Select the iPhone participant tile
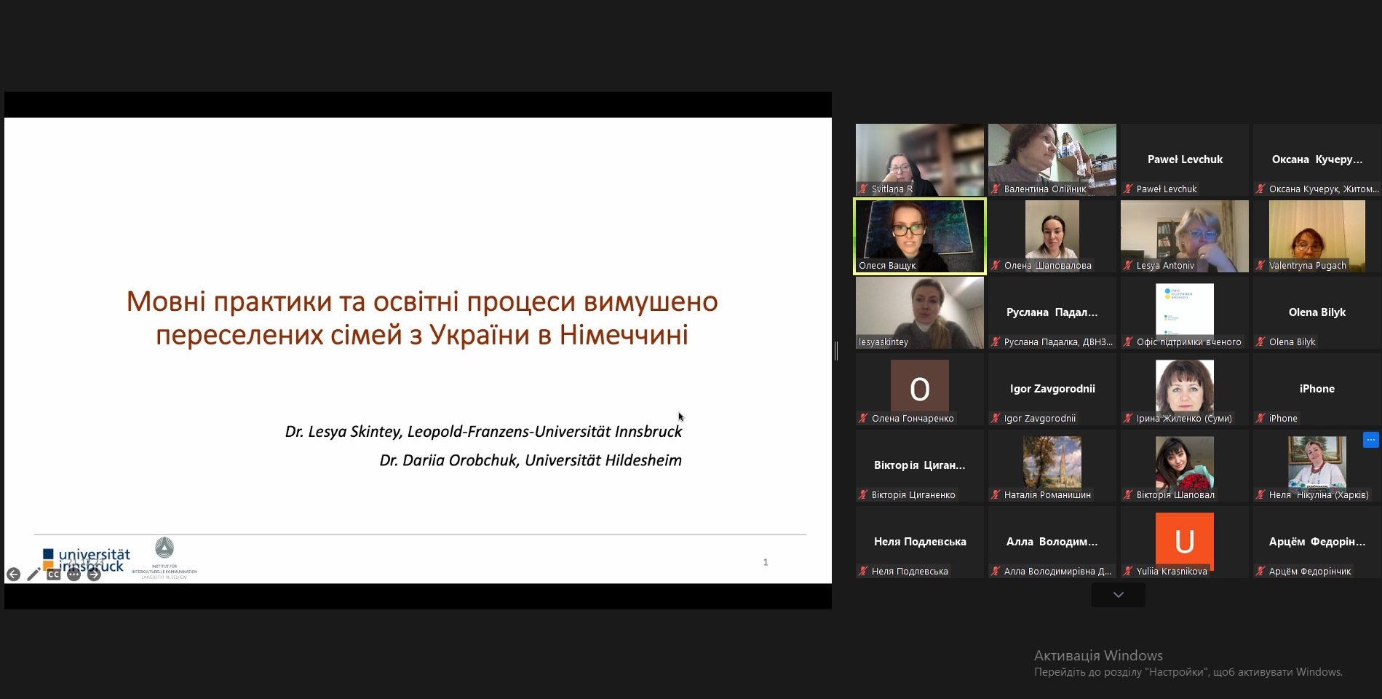 1317,389
